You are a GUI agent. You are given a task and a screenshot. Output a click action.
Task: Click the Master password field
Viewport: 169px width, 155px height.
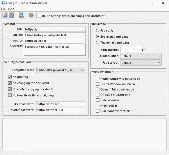coord(61,110)
